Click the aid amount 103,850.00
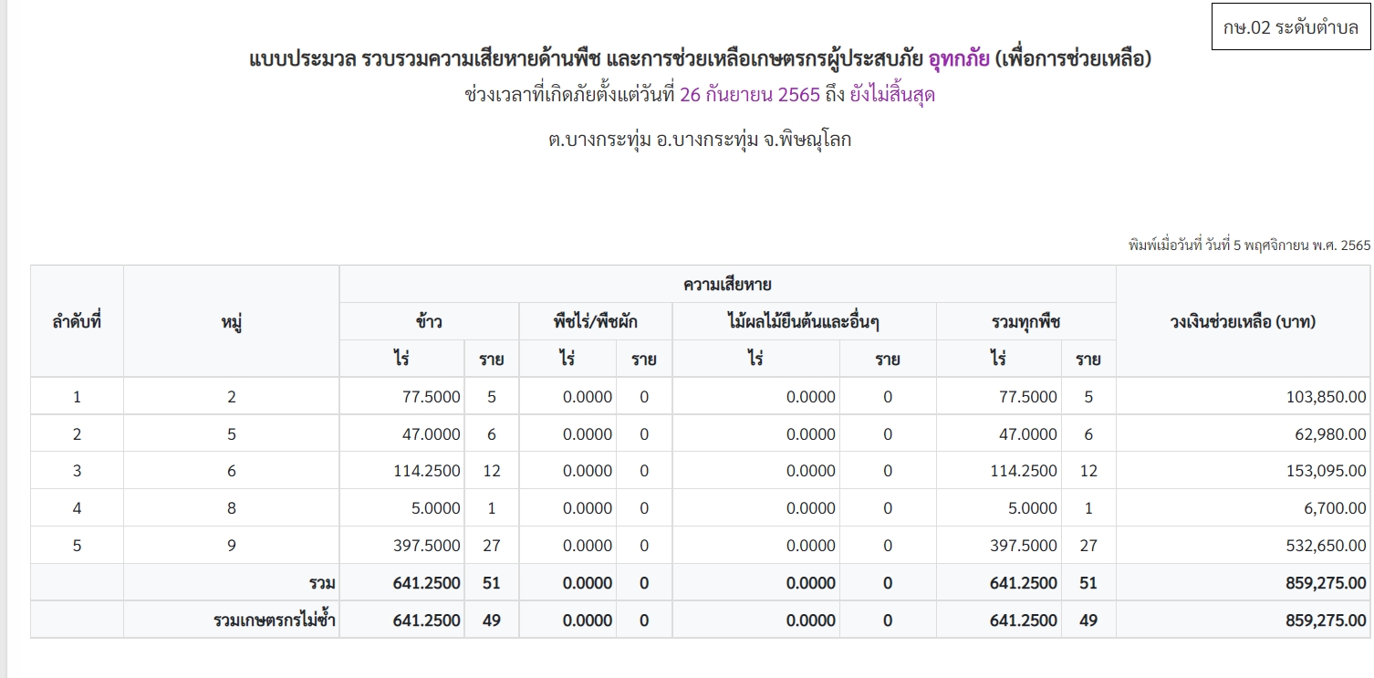The image size is (1374, 678). point(1327,397)
